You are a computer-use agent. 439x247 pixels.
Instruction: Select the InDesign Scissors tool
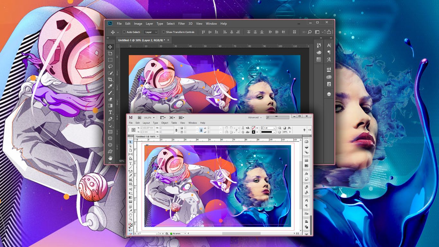[x=130, y=189]
